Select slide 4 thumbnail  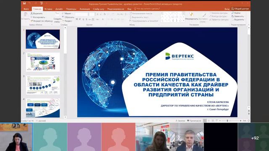[x=43, y=108]
